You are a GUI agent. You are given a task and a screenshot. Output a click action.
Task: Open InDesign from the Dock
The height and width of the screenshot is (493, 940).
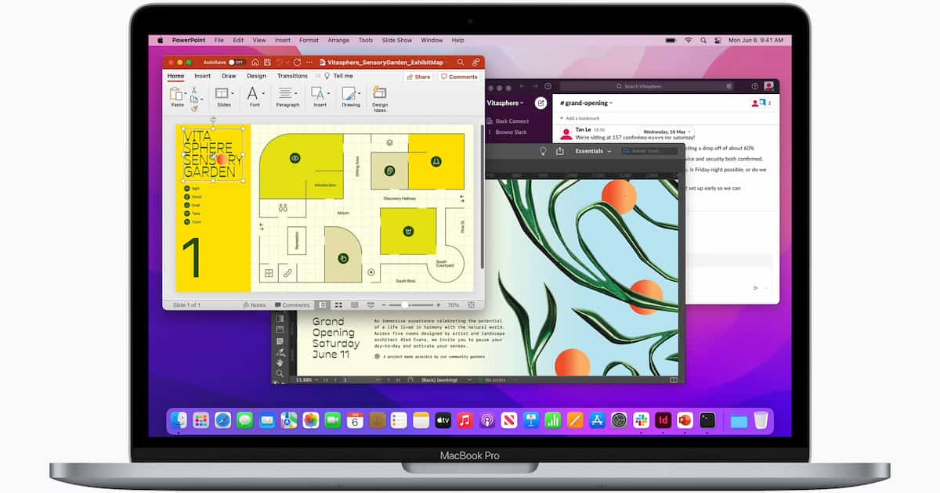coord(663,420)
